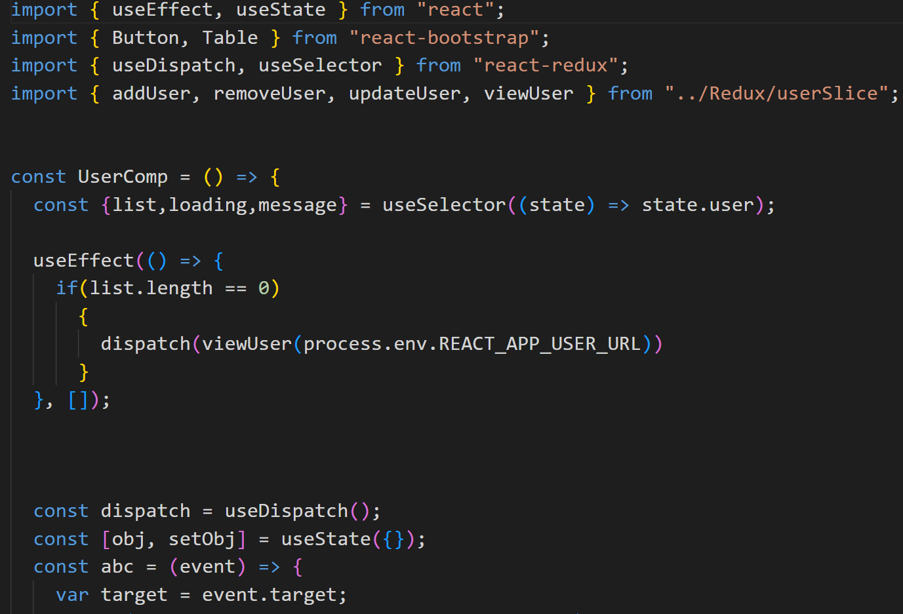The image size is (903, 614).
Task: Click the list.length condition in if statement
Action: [x=151, y=288]
